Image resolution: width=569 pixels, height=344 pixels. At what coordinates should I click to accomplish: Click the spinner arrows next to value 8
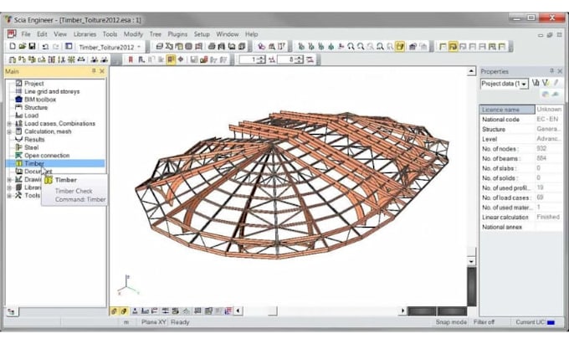(299, 59)
